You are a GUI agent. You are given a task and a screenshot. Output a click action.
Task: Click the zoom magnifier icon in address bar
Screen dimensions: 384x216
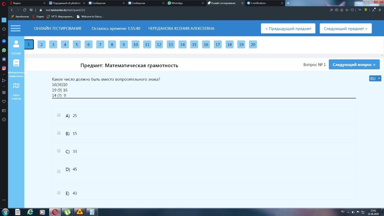click(x=331, y=10)
